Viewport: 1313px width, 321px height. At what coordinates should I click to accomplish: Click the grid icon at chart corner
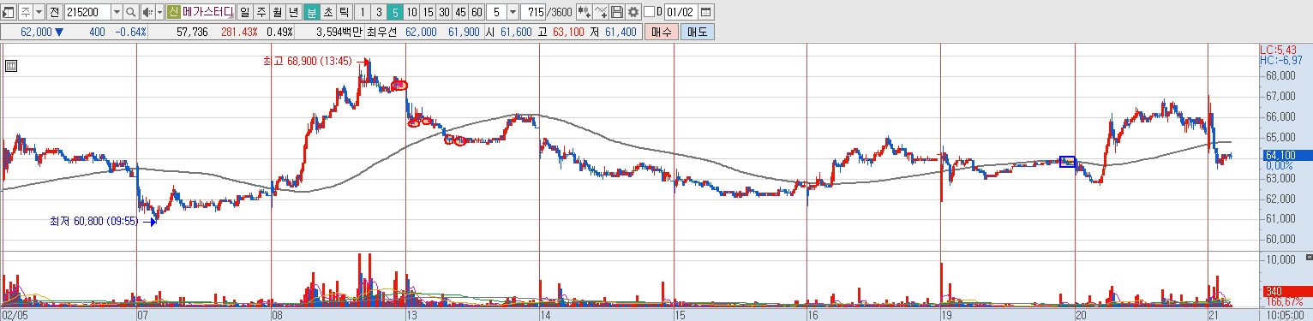11,66
